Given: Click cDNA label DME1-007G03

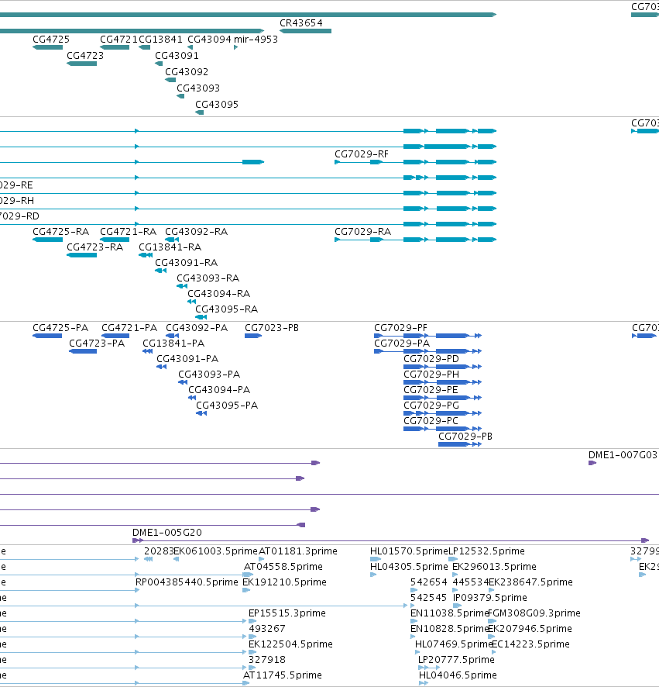Looking at the screenshot, I should (x=623, y=455).
